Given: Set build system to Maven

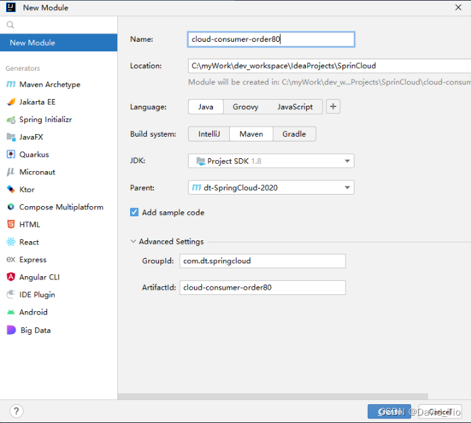Looking at the screenshot, I should pos(251,134).
